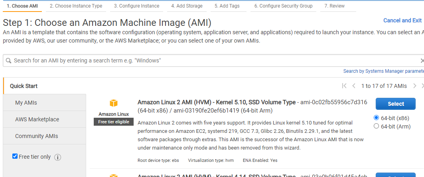This screenshot has width=424, height=177.
Task: Click the Cancel and Exit link
Action: coord(402,21)
